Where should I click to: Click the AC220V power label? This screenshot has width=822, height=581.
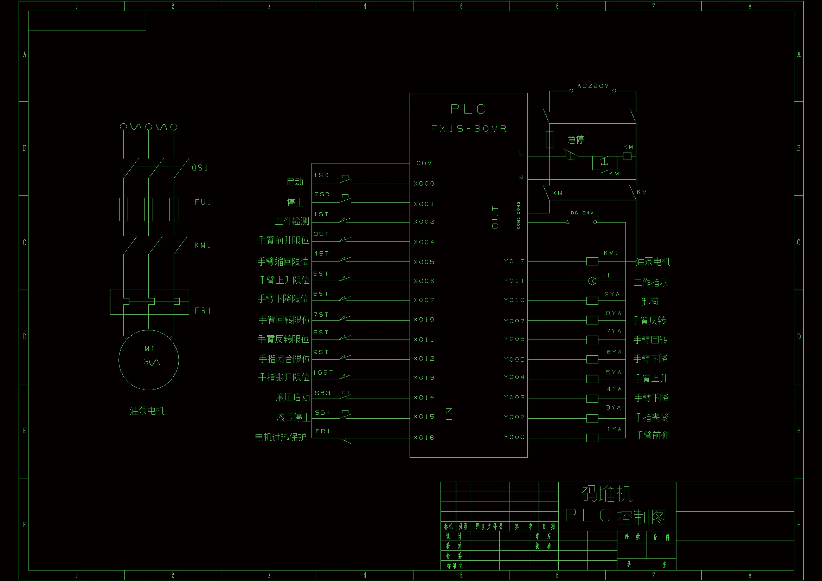coord(592,86)
